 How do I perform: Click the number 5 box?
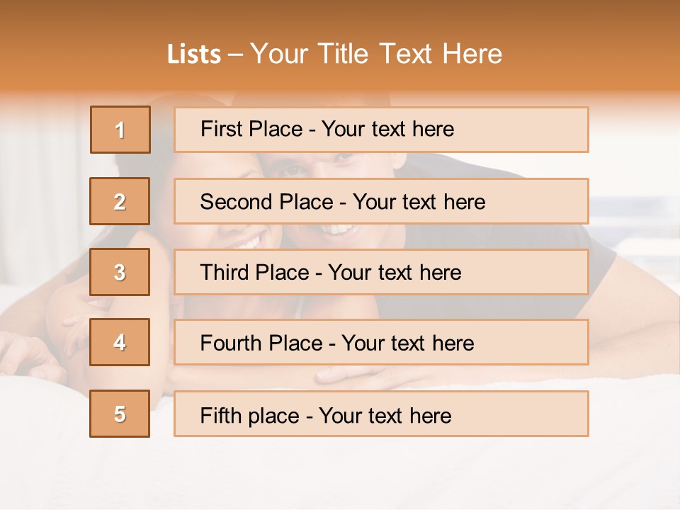(120, 414)
